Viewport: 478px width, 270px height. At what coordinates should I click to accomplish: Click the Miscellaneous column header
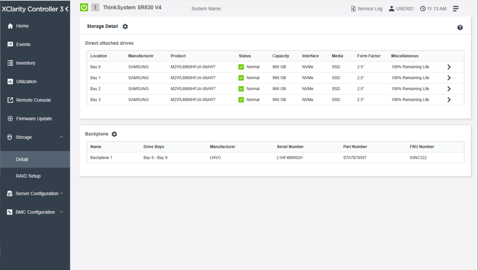(405, 56)
